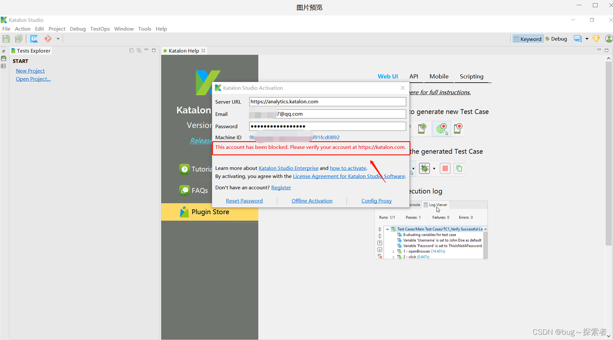This screenshot has width=613, height=340.
Task: Expand the dropdown beside the chat icon
Action: point(587,39)
